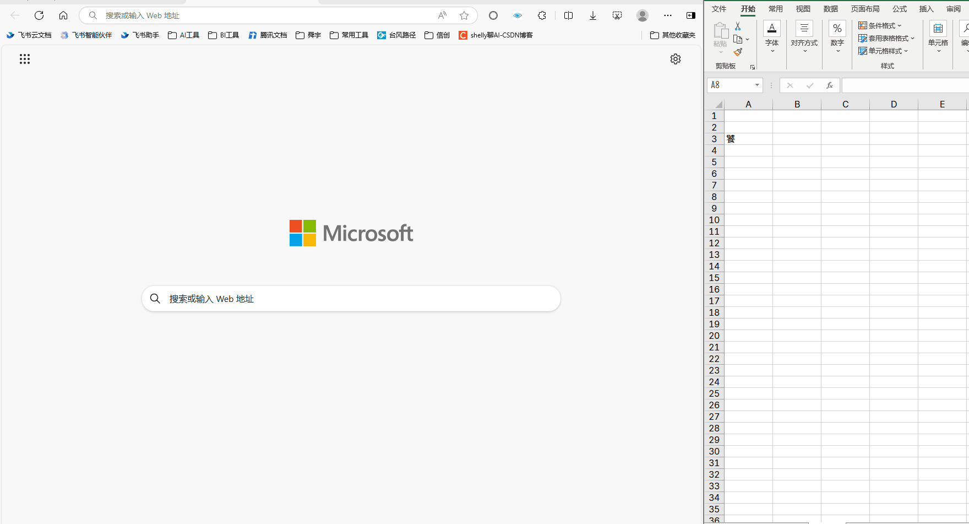
Task: Activate Excel format painter brush
Action: click(738, 52)
